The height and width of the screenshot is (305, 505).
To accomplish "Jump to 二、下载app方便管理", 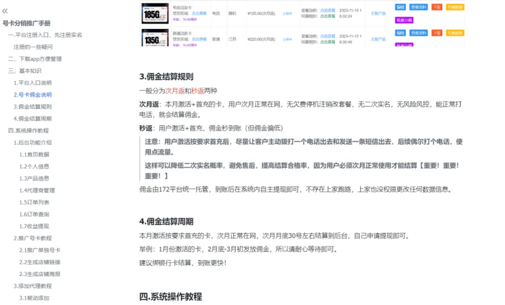I will [x=35, y=59].
